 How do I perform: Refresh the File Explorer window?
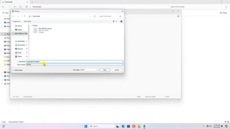point(20,7)
